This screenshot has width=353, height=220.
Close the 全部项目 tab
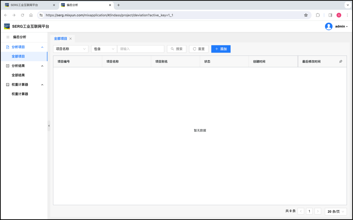point(70,39)
